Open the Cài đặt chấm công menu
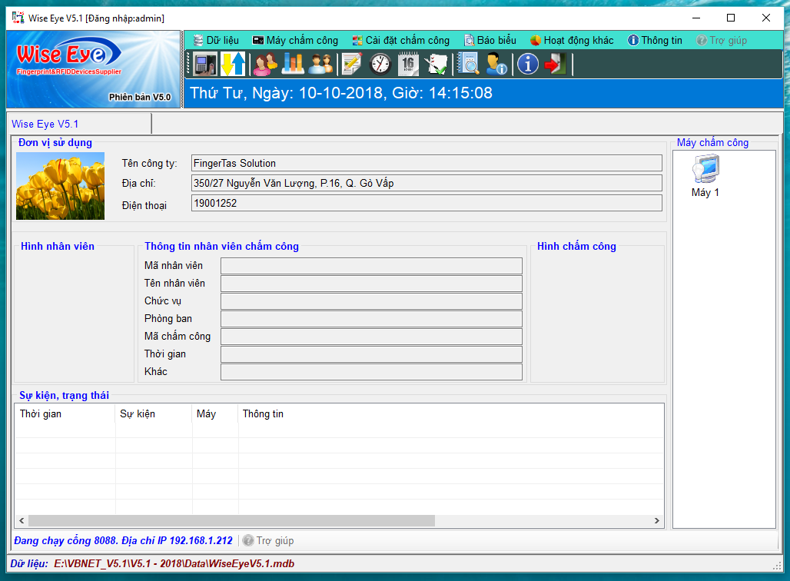The image size is (790, 581). click(400, 40)
